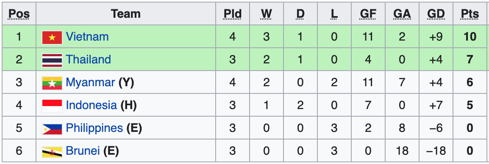This screenshot has width=489, height=164.
Task: Click the Philippines flag icon
Action: point(52,129)
